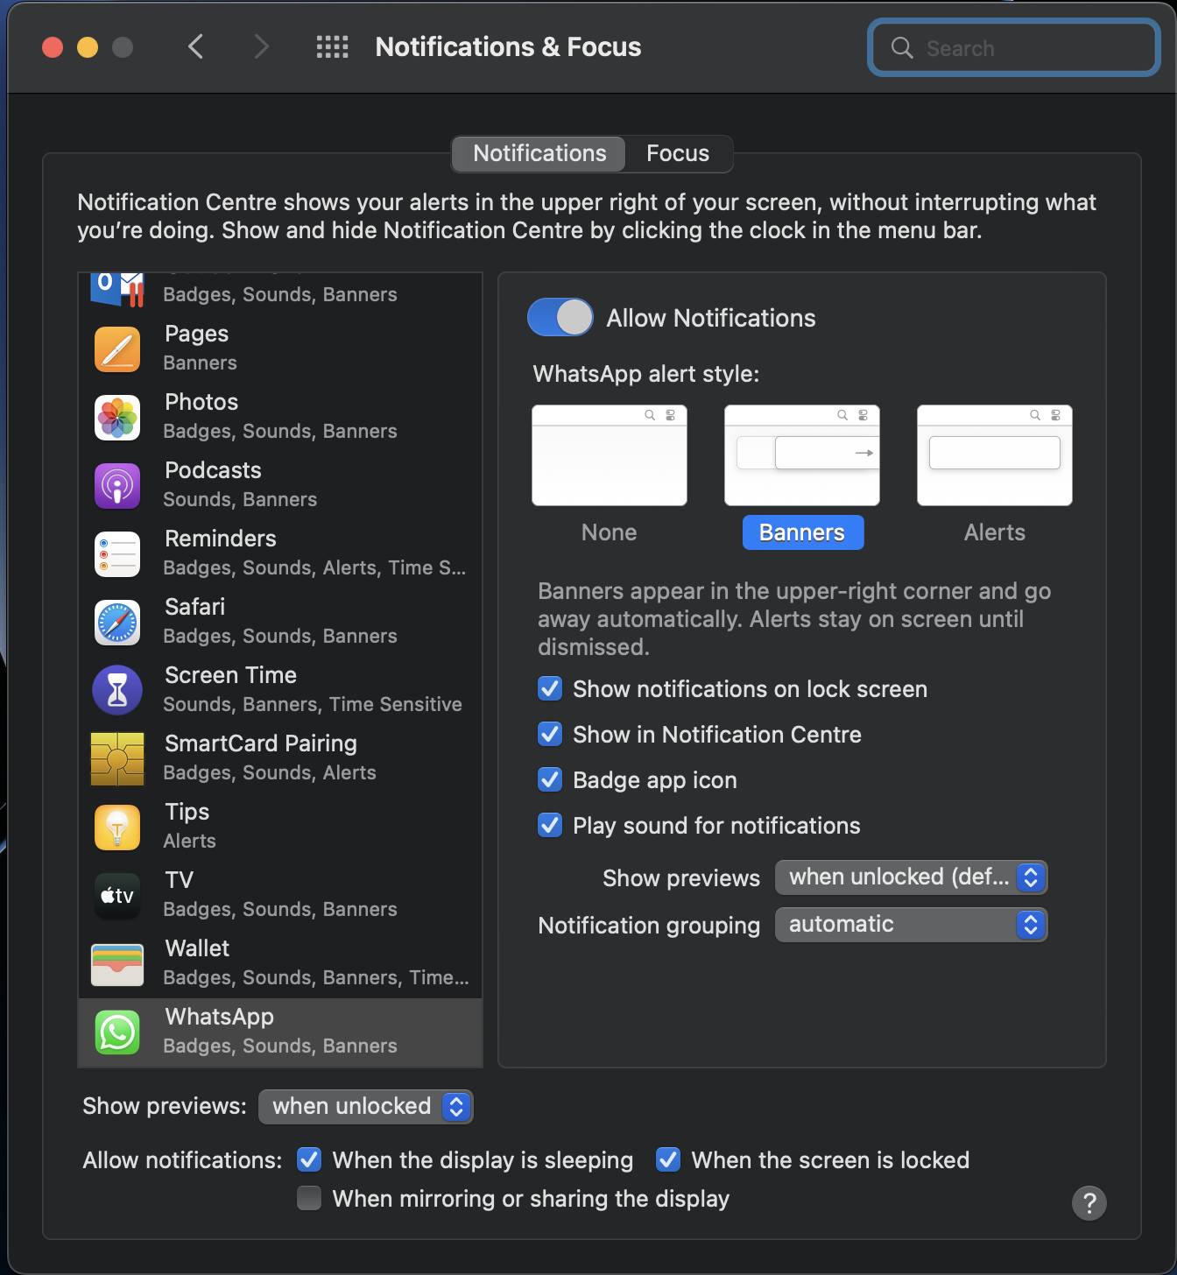Click the Banners alert style label
This screenshot has width=1177, height=1275.
pos(803,532)
